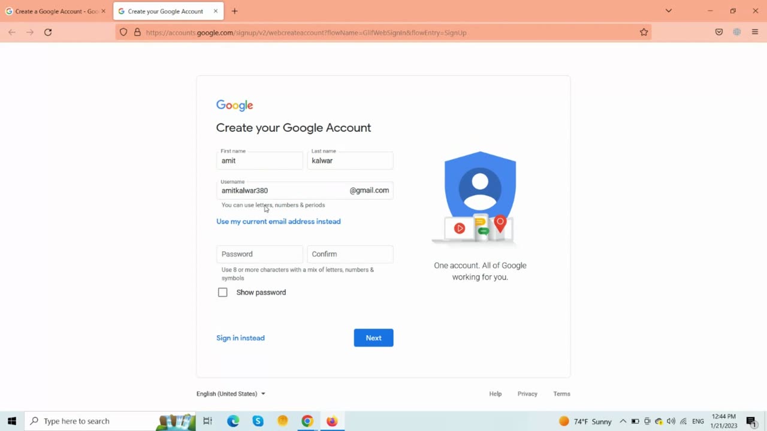Focus the Password input field
Viewport: 767px width, 431px height.
(259, 254)
